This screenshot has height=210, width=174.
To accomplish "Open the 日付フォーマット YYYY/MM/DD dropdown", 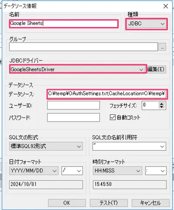I will [x=34, y=171].
